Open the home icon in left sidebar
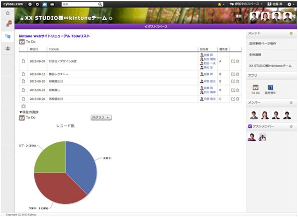 tap(8, 13)
